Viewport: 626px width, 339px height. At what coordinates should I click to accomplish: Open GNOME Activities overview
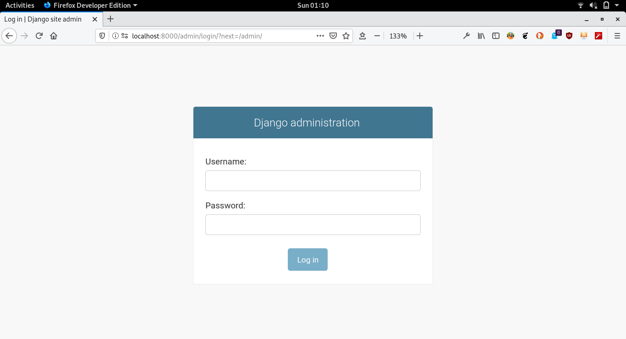(x=20, y=5)
